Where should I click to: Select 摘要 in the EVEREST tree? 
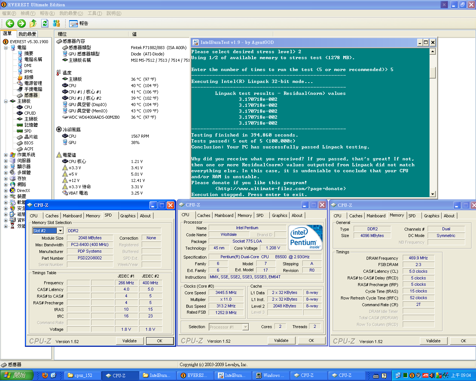pos(29,54)
